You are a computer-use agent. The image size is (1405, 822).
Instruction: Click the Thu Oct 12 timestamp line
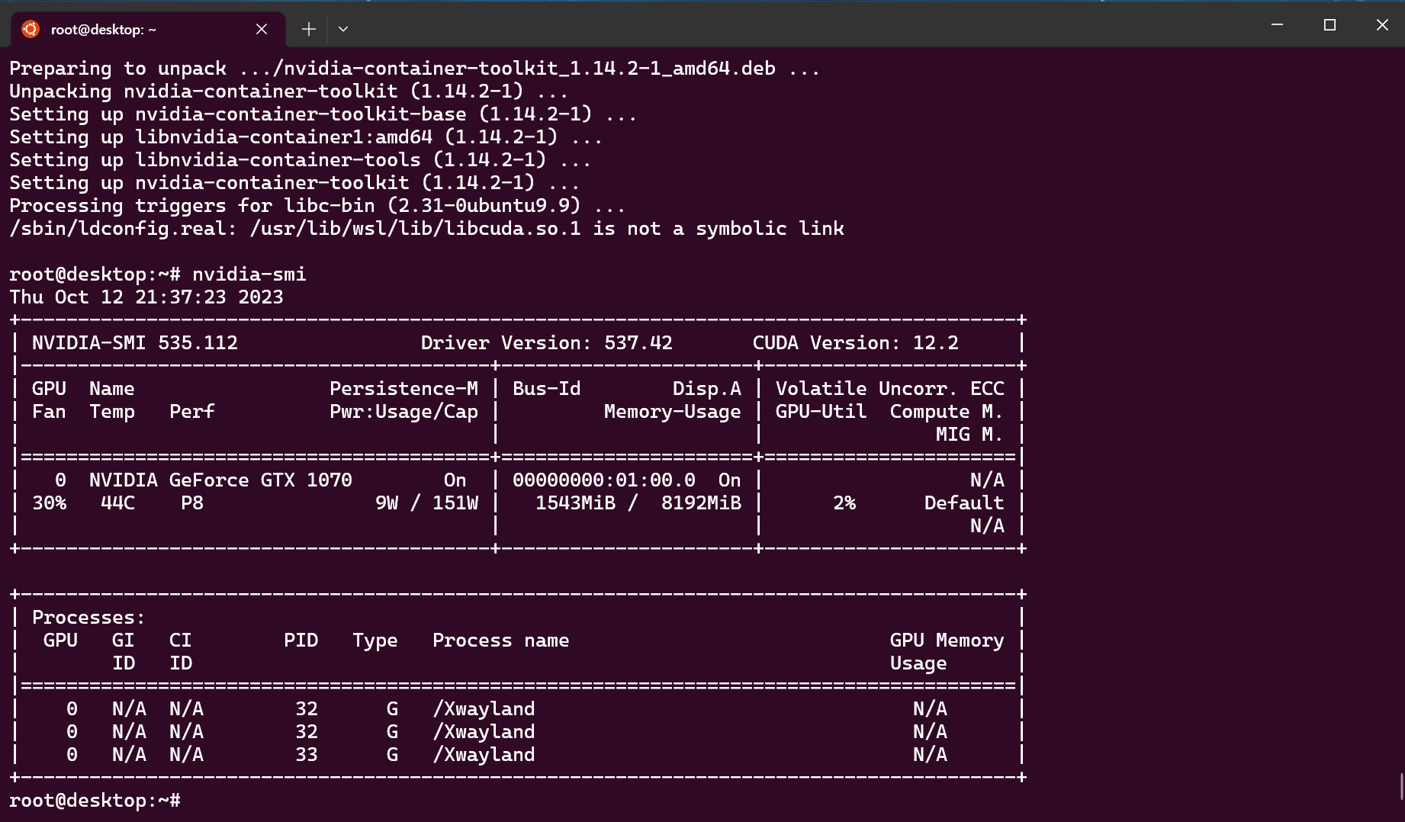pyautogui.click(x=145, y=297)
